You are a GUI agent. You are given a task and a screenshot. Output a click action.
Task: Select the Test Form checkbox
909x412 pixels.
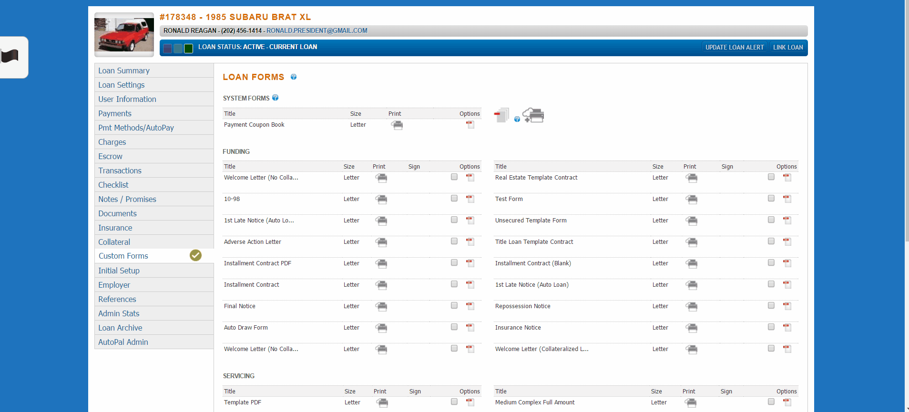point(771,198)
